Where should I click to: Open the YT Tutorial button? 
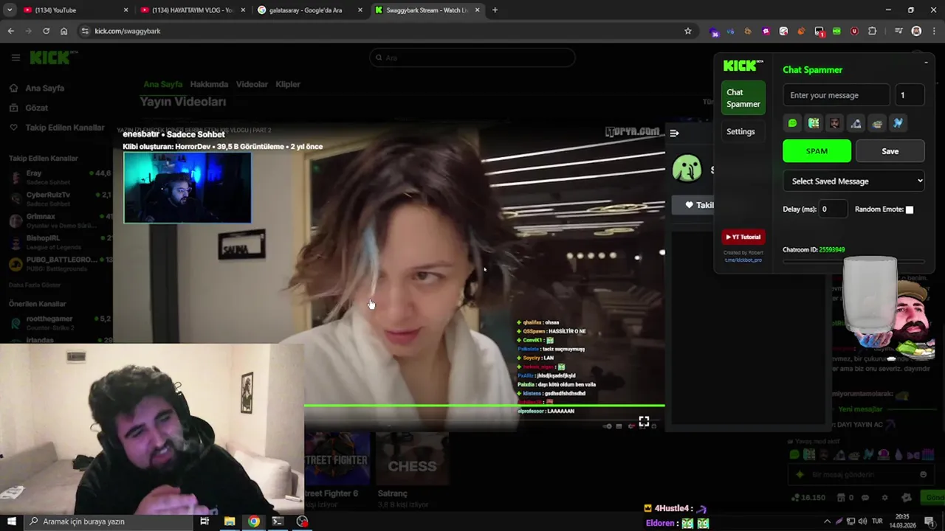[x=743, y=237]
